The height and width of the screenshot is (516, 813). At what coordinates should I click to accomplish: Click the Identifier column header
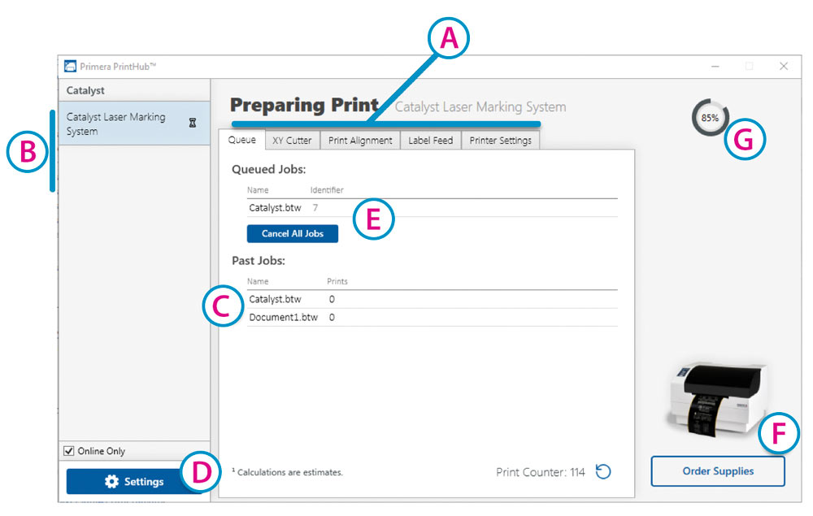327,190
